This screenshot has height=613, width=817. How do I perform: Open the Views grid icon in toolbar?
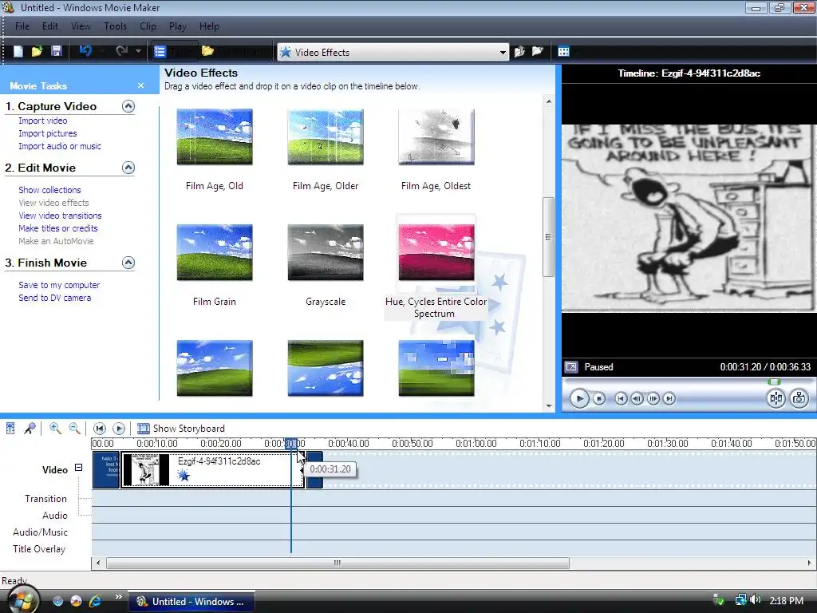564,51
